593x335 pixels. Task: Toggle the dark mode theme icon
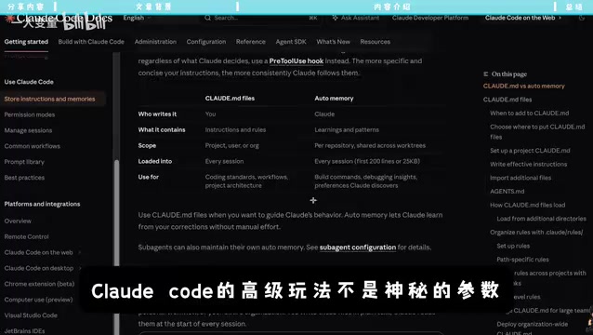[x=581, y=18]
